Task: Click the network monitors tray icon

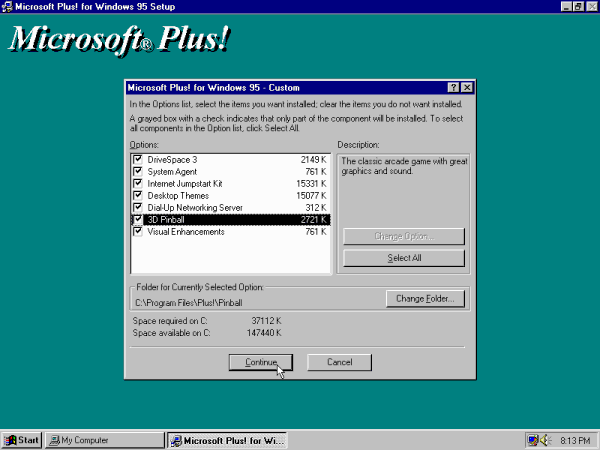Action: point(533,440)
